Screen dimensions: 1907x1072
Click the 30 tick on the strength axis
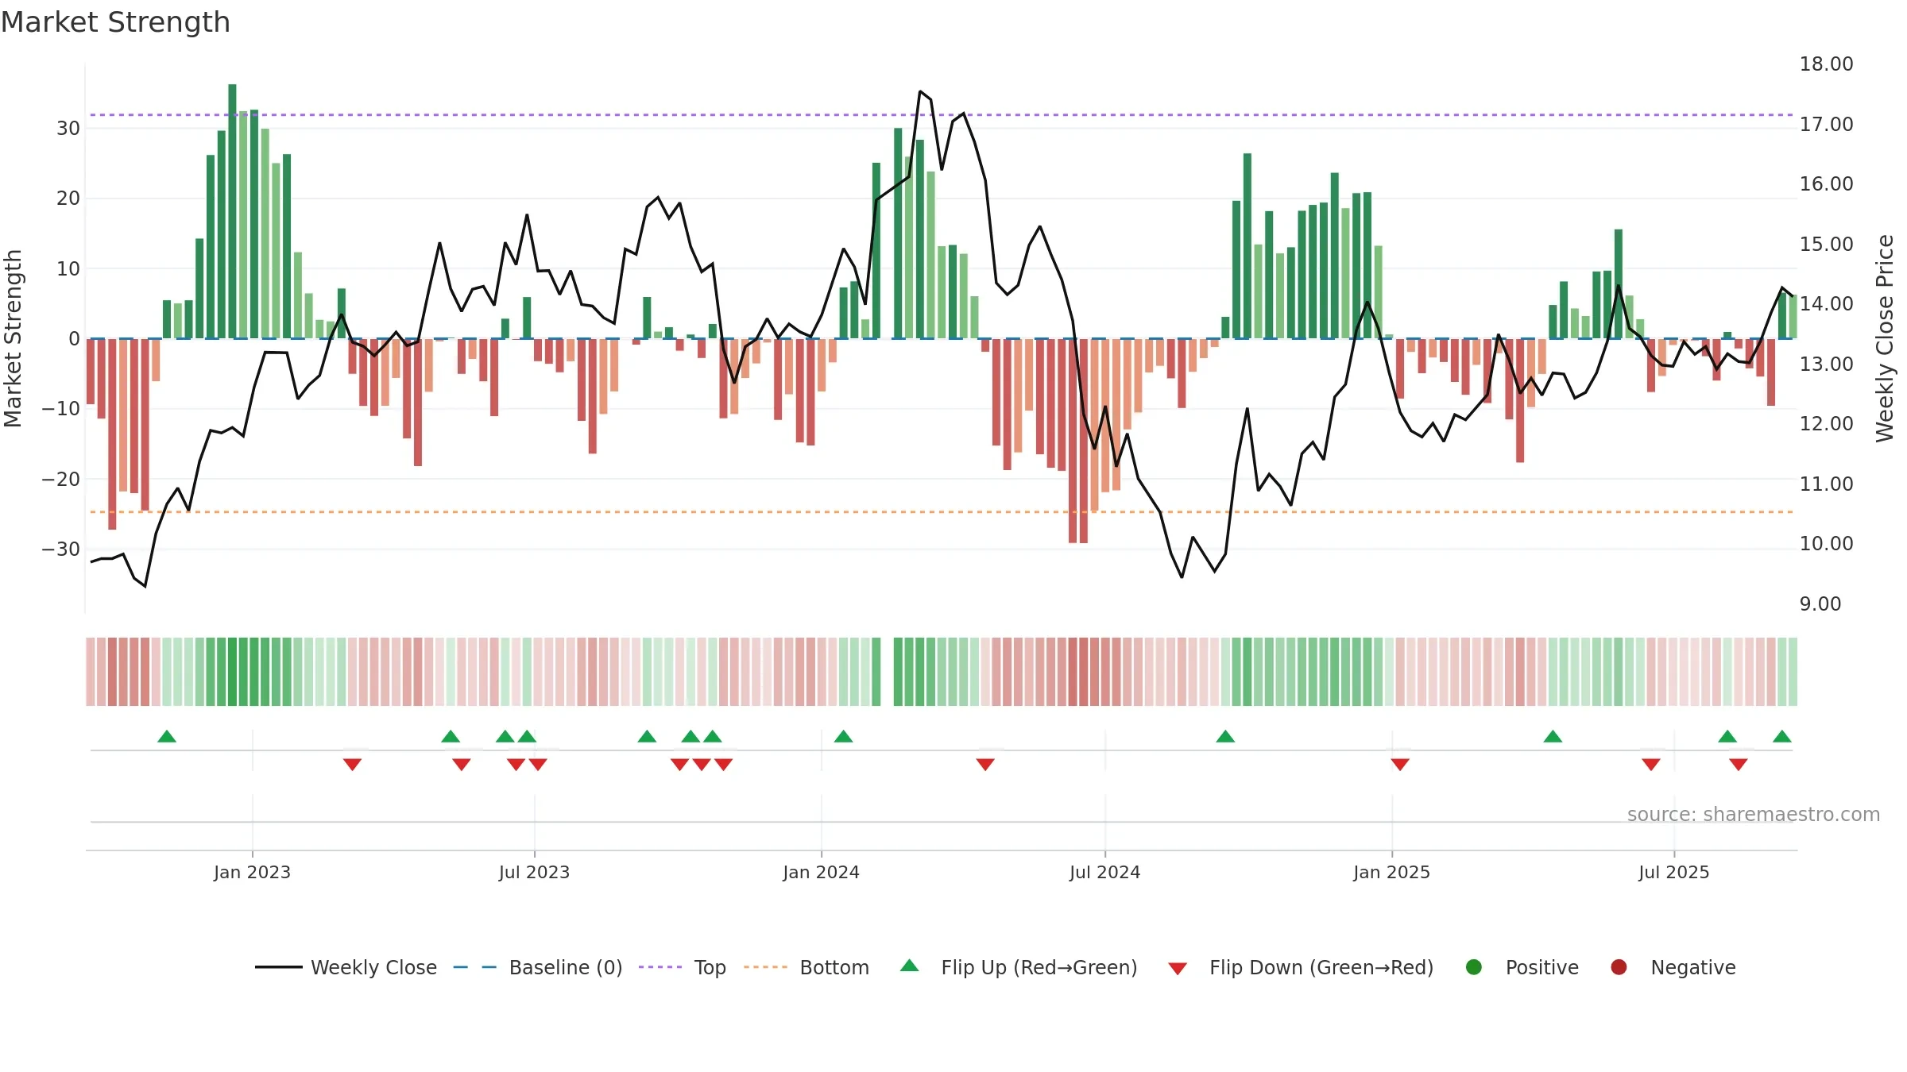point(68,129)
